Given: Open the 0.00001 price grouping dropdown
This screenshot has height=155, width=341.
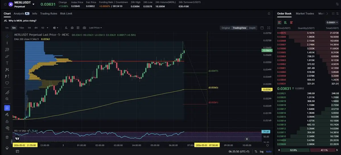Looking at the screenshot, I should [332, 22].
